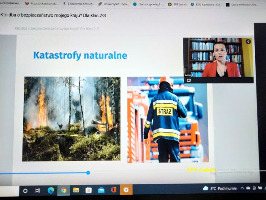The height and width of the screenshot is (200, 266).
Task: Open Mail app from taskbar
Action: (x=101, y=190)
